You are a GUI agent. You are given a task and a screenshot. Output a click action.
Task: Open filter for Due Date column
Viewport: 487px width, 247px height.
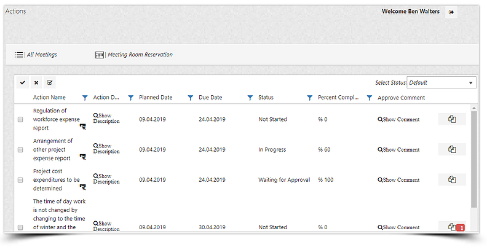point(250,98)
